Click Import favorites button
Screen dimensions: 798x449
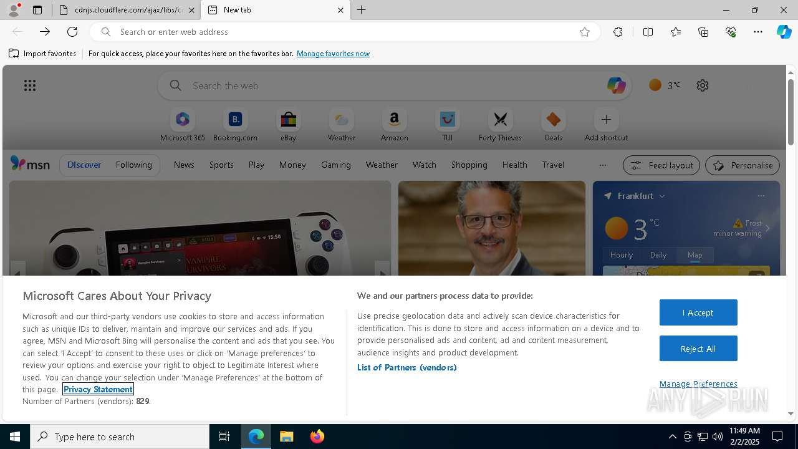click(42, 54)
